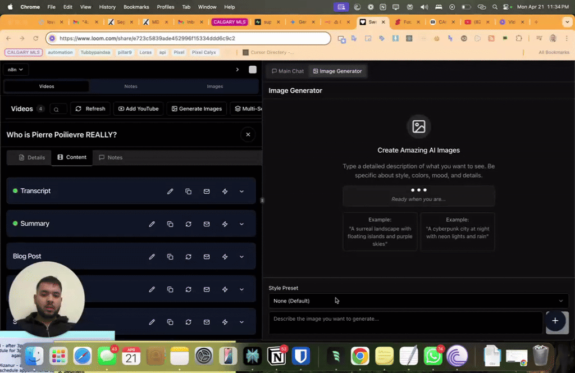Edit the Transcript with the pencil icon
This screenshot has height=373, width=575.
tap(170, 192)
